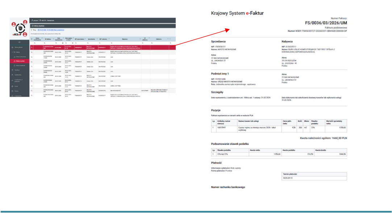Select the highlighted red invoice row
Image resolution: width=392 pixels, height=213 pixels.
[103, 47]
